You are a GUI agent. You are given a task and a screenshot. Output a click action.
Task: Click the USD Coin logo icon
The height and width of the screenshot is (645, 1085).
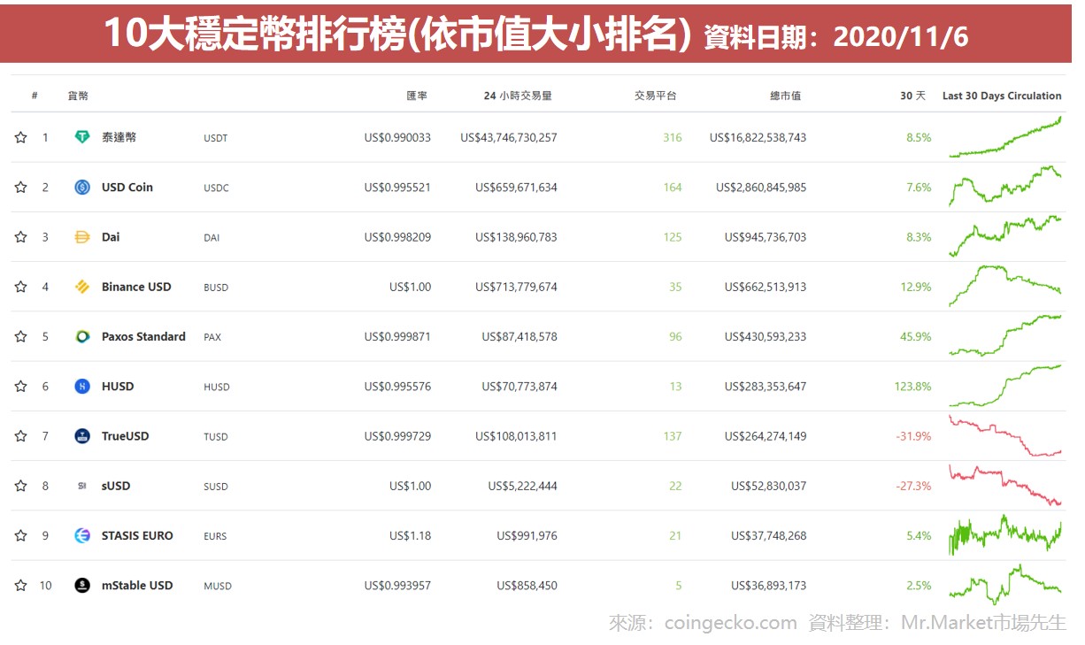82,187
